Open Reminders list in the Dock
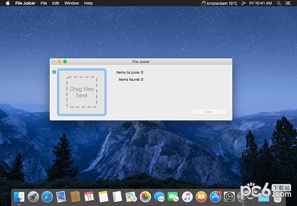The width and height of the screenshot is (297, 206). 117,197
